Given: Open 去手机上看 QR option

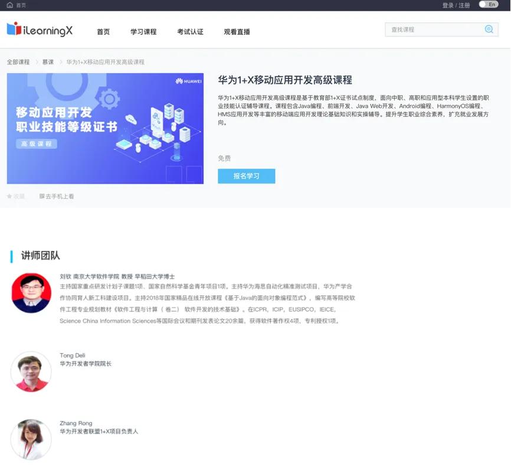Looking at the screenshot, I should [x=57, y=197].
